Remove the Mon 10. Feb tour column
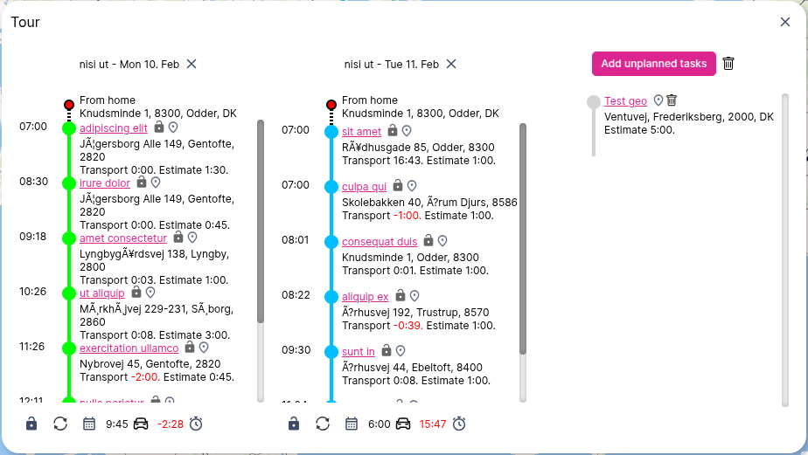The height and width of the screenshot is (455, 808). coord(192,64)
